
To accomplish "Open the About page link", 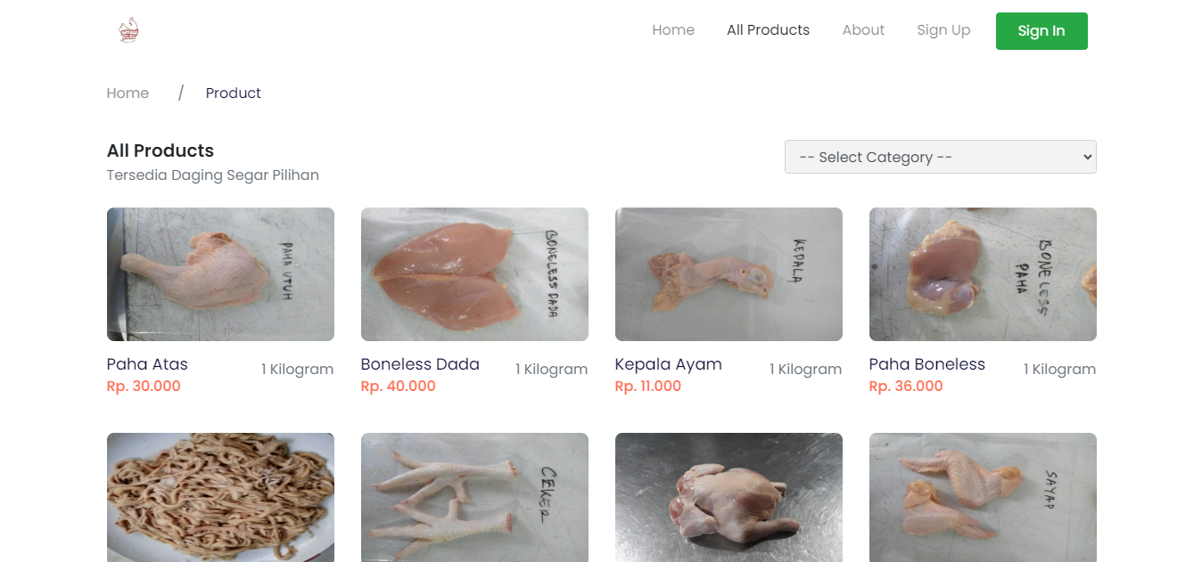I will (863, 30).
